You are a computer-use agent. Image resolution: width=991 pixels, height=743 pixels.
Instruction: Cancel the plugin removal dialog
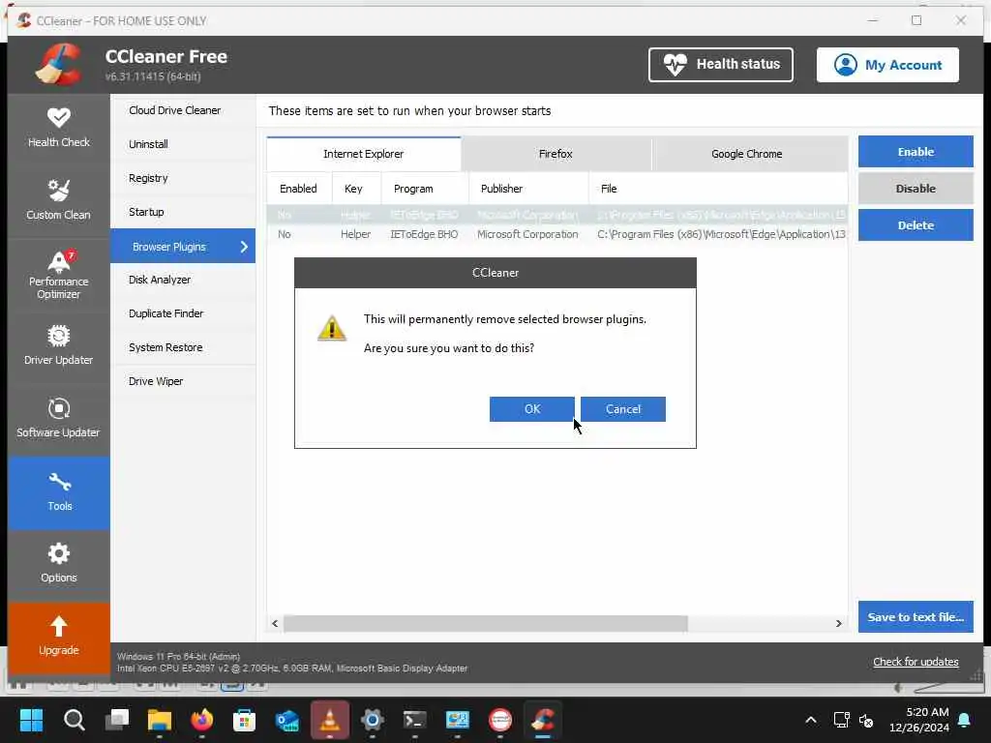622,409
